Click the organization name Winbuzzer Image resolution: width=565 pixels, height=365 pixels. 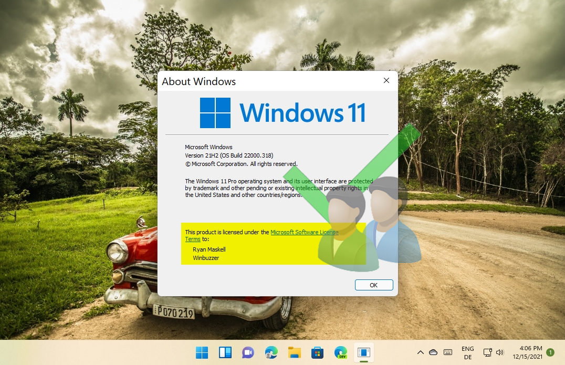206,258
